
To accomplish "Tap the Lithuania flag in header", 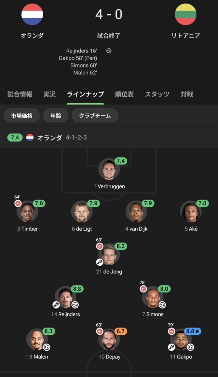I will (x=185, y=14).
